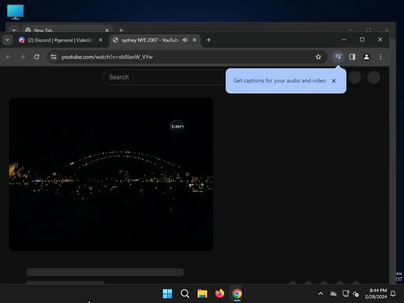Open Firefox from the taskbar

pyautogui.click(x=219, y=294)
